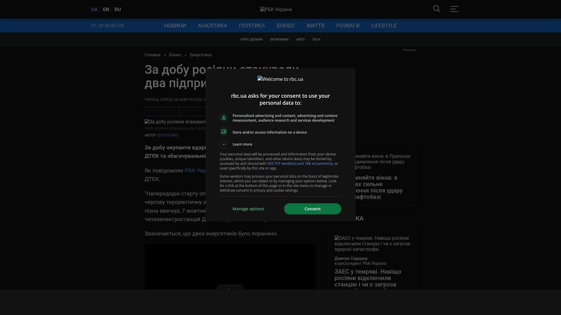Select the UA language option

pos(94,9)
